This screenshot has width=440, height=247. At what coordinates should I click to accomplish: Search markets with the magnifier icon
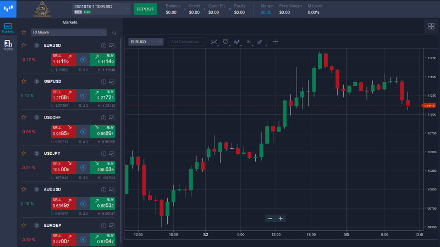click(x=114, y=32)
